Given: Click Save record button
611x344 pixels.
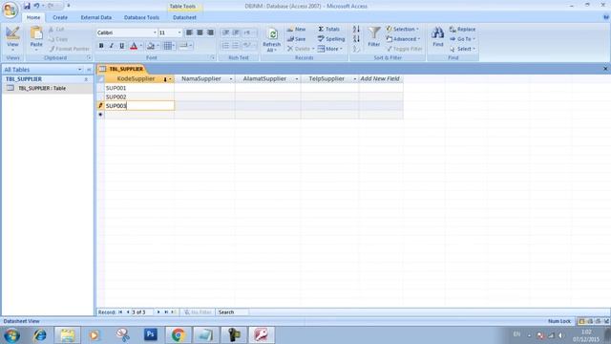Looking at the screenshot, I should click(x=297, y=39).
